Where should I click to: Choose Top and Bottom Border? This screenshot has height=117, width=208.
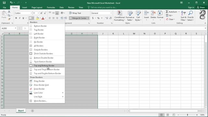pos(47,66)
